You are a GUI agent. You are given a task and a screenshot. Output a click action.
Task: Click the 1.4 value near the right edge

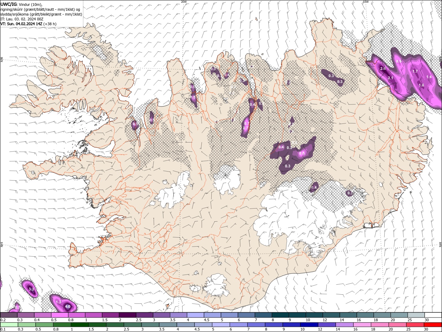tap(429, 77)
